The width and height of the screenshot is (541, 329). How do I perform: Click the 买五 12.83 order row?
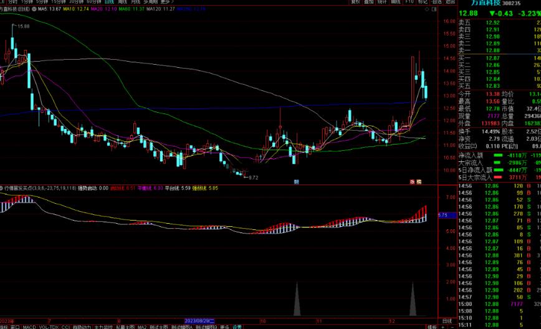coord(500,86)
